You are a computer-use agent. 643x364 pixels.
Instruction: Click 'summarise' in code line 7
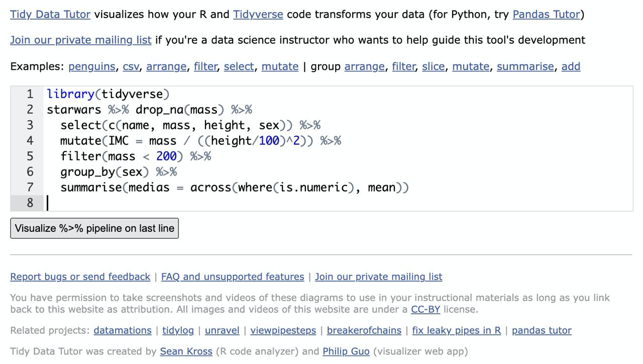tap(91, 188)
